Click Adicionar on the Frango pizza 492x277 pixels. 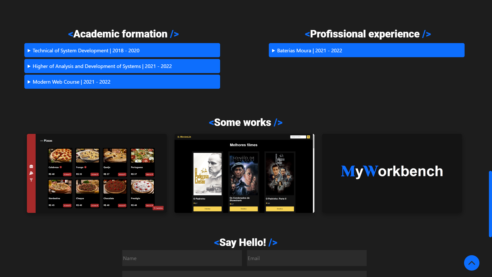[94, 174]
